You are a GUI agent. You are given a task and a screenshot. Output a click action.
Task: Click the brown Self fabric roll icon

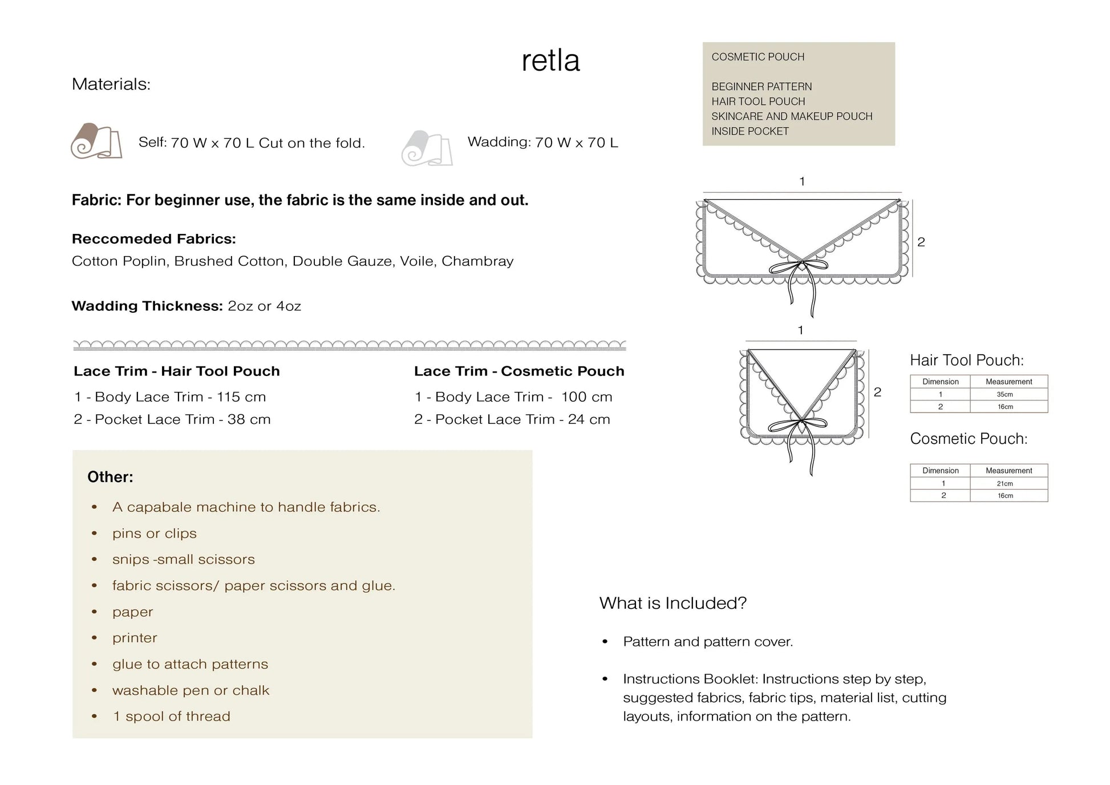(96, 141)
